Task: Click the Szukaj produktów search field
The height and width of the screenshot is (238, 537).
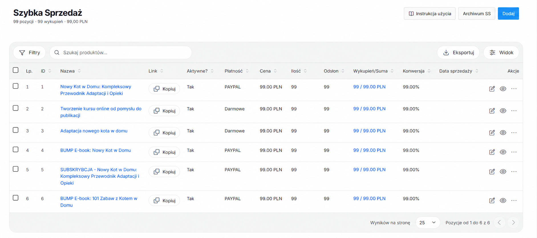Action: [x=121, y=53]
